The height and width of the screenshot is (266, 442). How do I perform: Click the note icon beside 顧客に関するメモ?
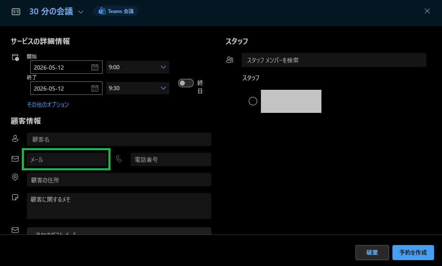[15, 197]
